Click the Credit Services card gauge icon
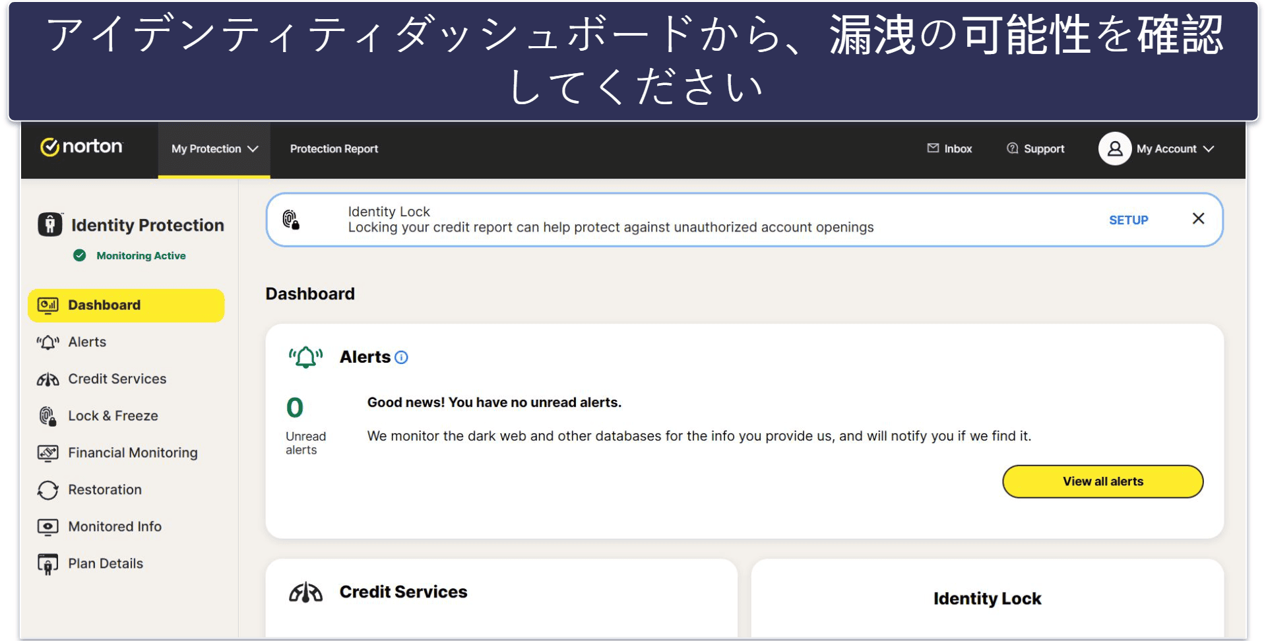Viewport: 1266px width, 641px height. coord(305,592)
